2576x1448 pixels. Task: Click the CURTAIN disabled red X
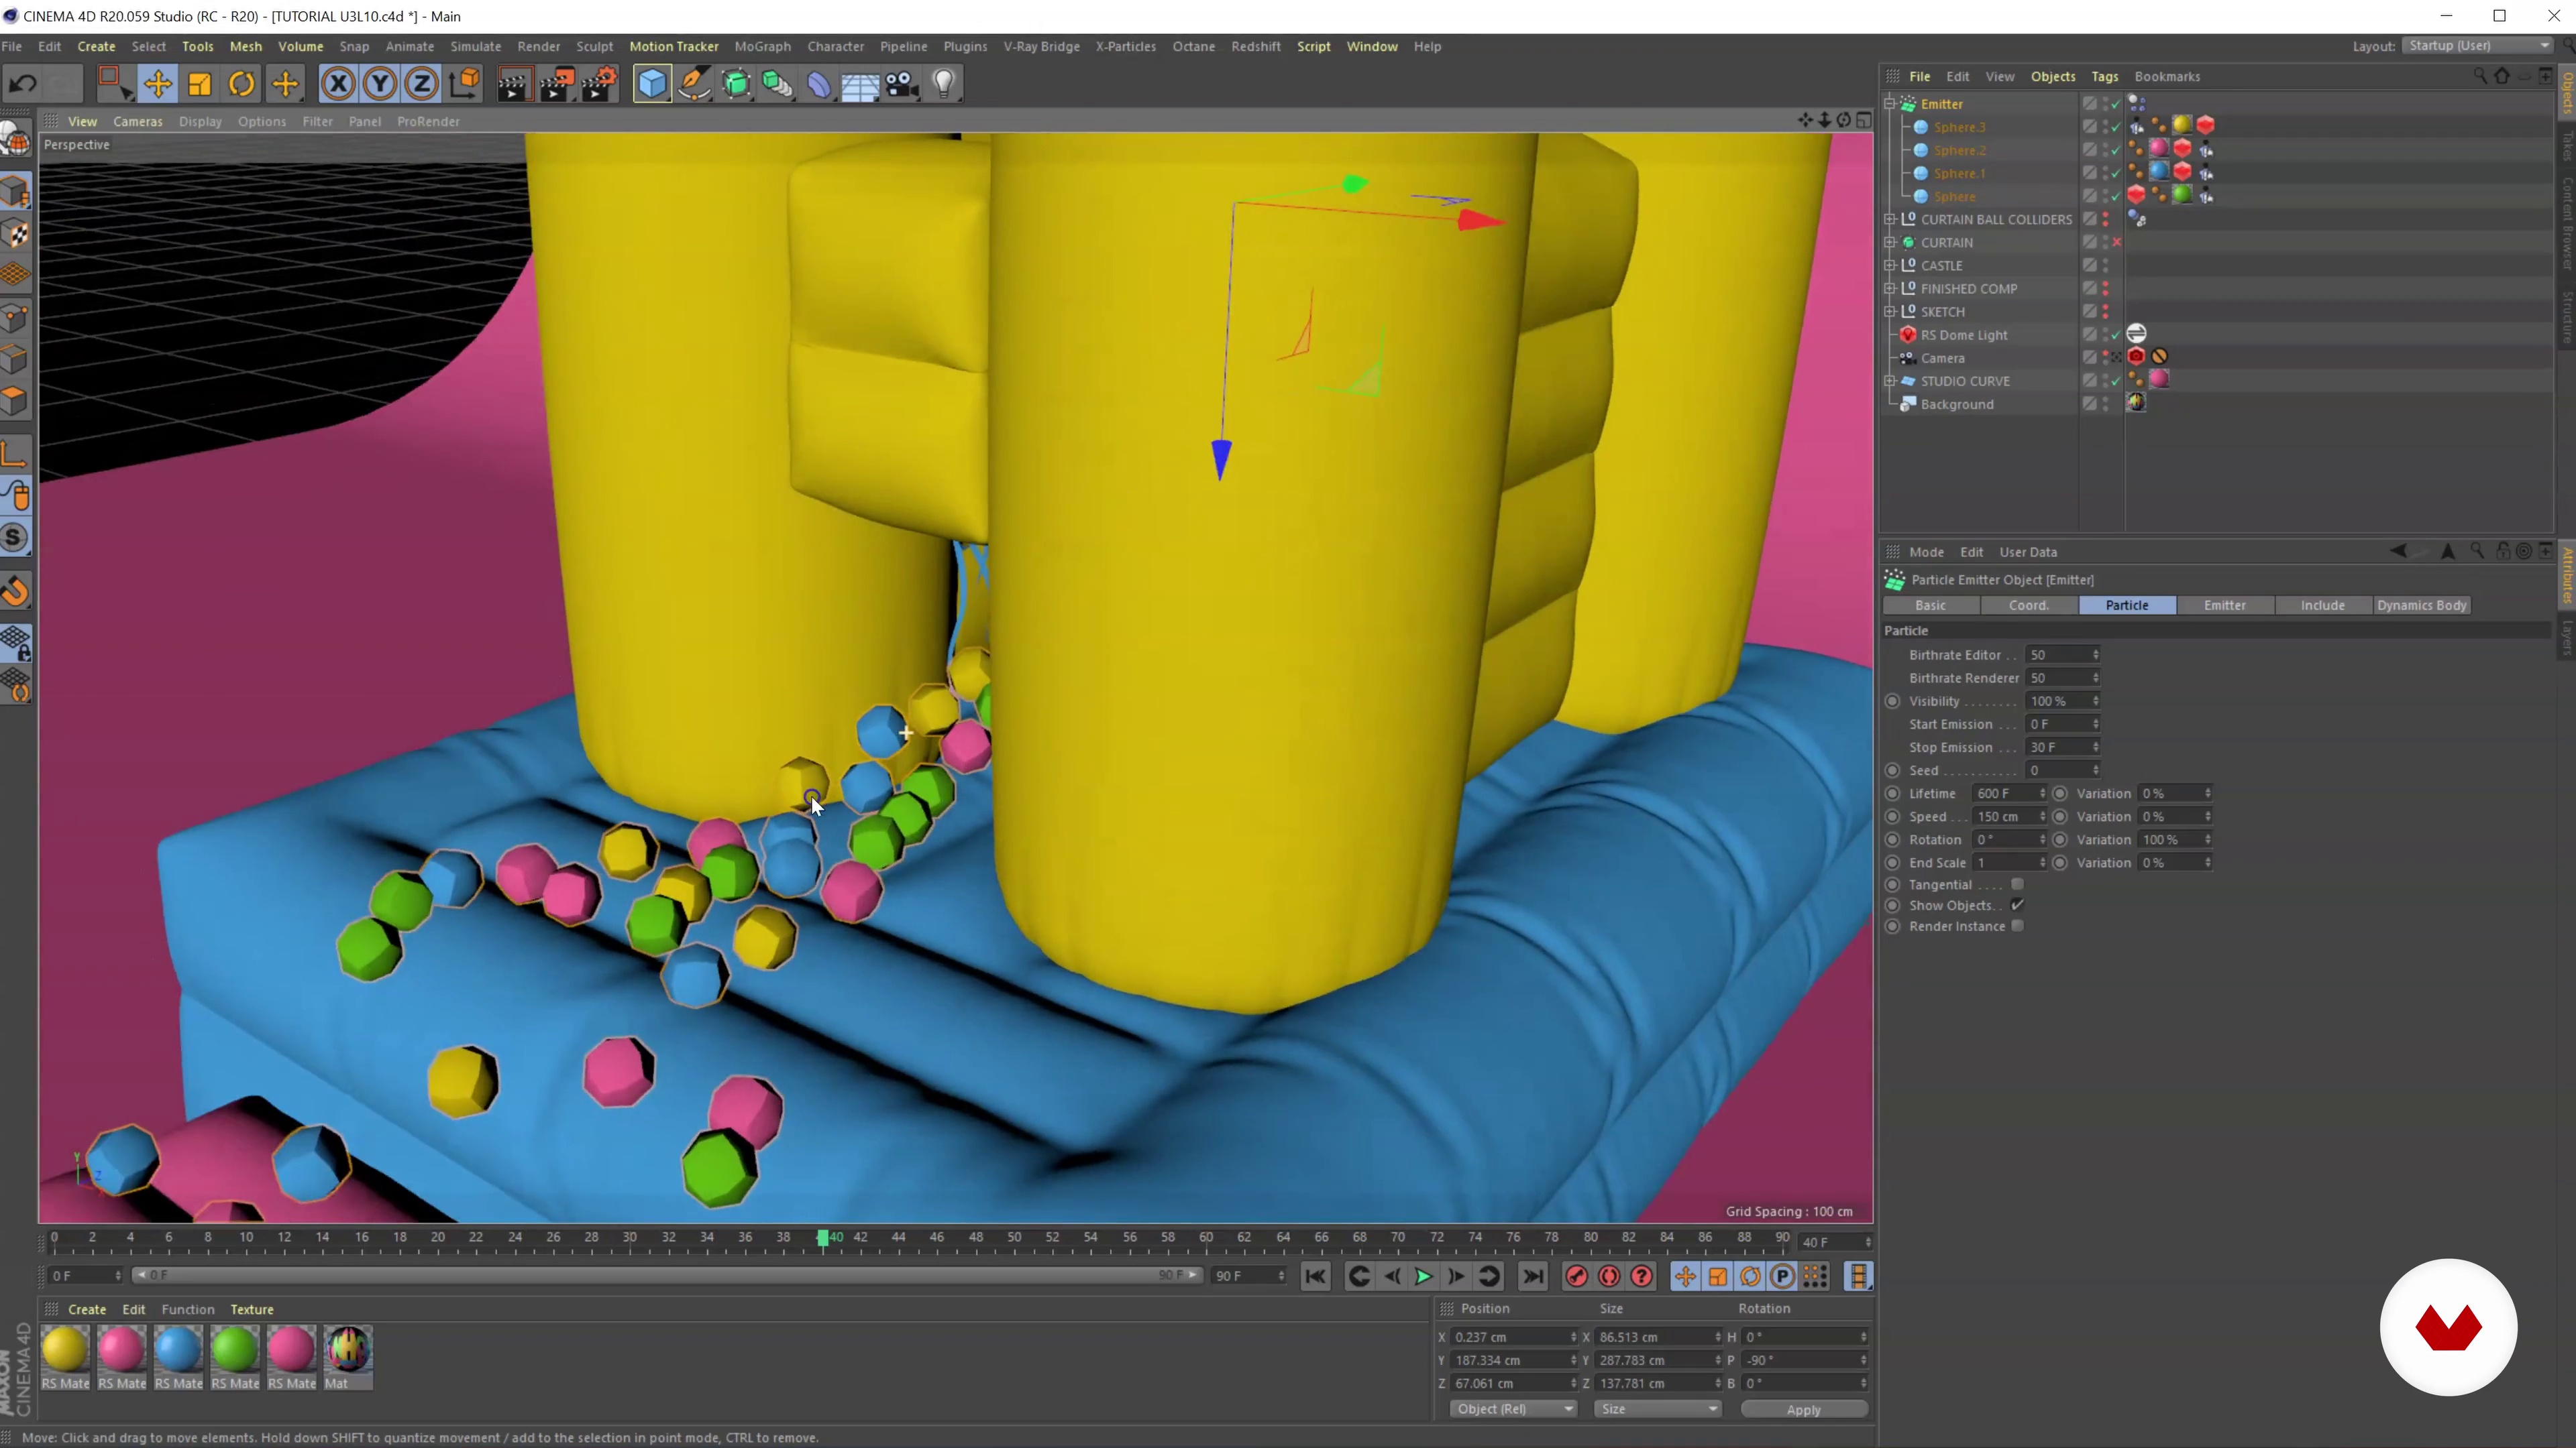tap(2116, 243)
